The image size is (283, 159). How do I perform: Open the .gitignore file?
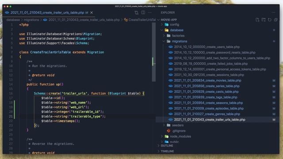179,131
